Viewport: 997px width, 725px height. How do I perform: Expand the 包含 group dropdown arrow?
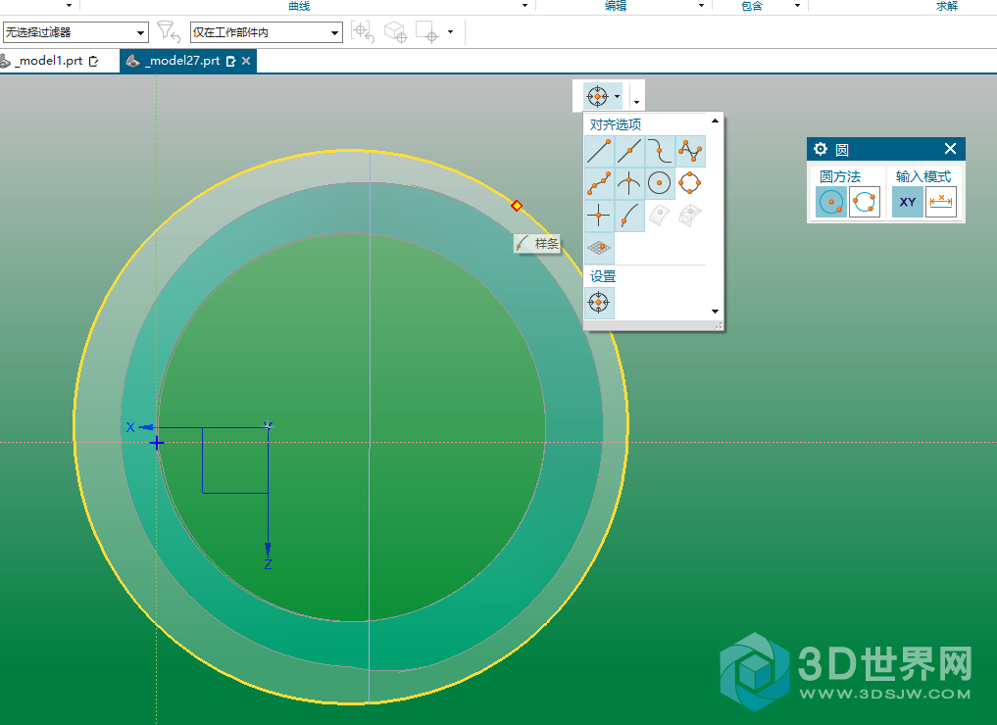[797, 6]
